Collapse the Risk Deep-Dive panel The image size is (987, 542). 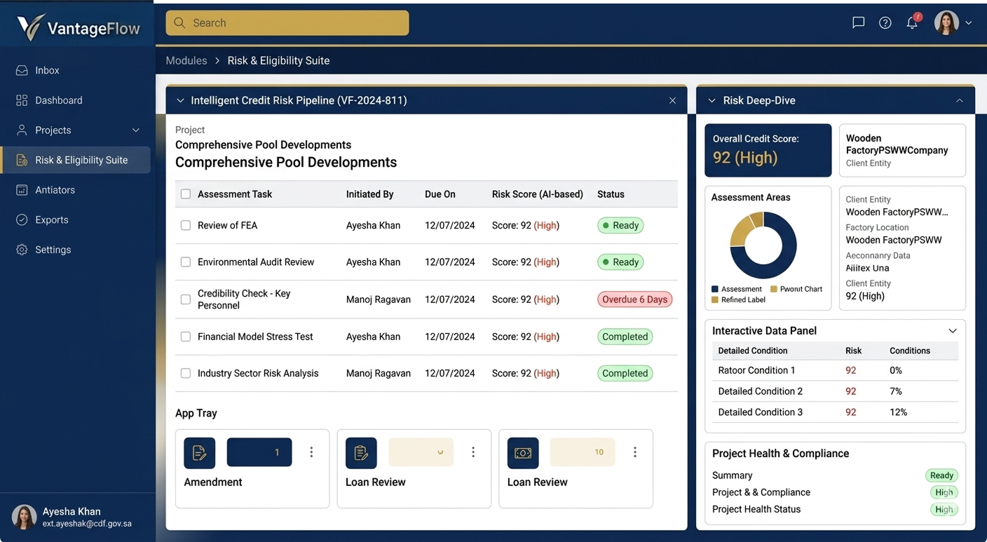[959, 101]
